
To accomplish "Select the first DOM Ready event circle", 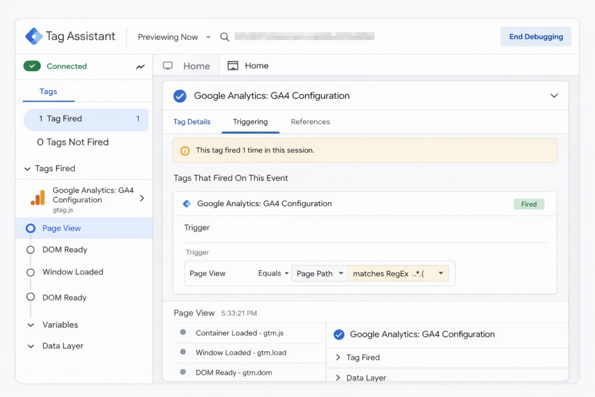I will tap(31, 250).
